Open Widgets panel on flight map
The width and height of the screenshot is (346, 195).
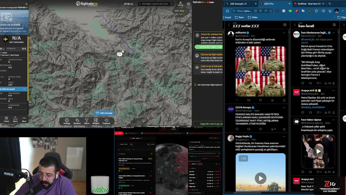point(96,121)
